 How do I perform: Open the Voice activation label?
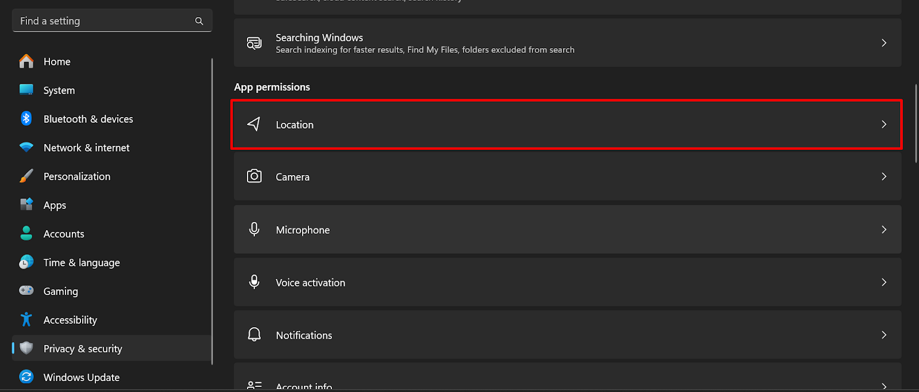[310, 282]
